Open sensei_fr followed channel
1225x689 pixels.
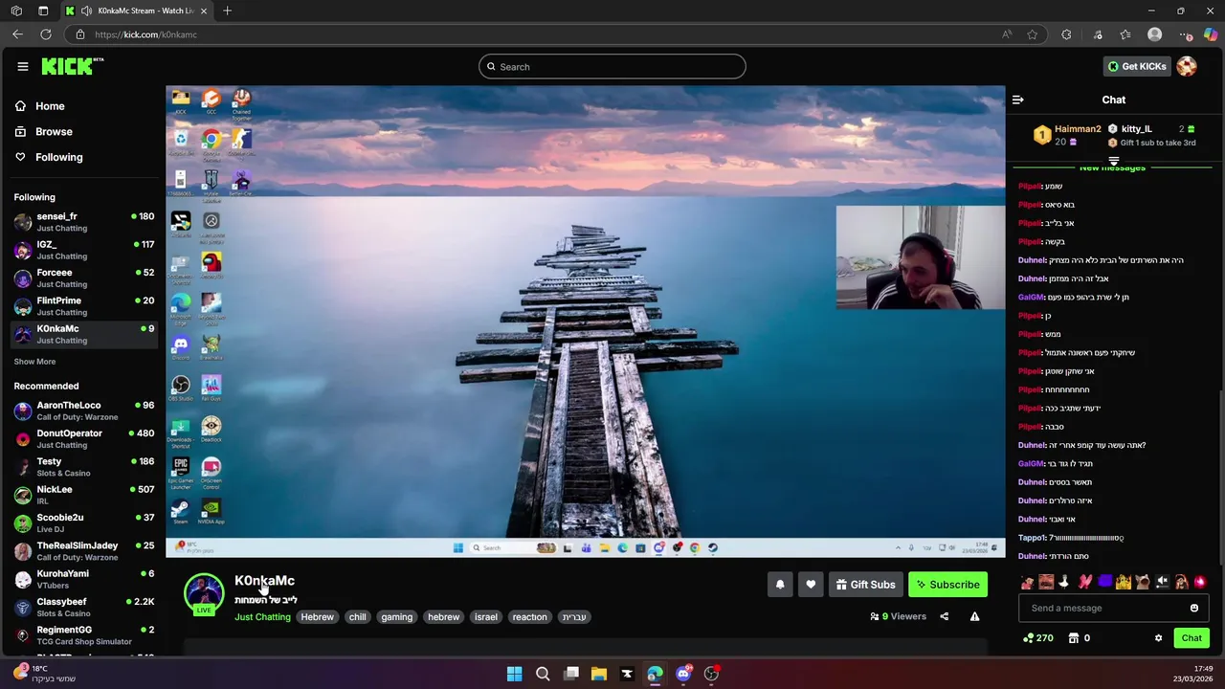pyautogui.click(x=84, y=222)
